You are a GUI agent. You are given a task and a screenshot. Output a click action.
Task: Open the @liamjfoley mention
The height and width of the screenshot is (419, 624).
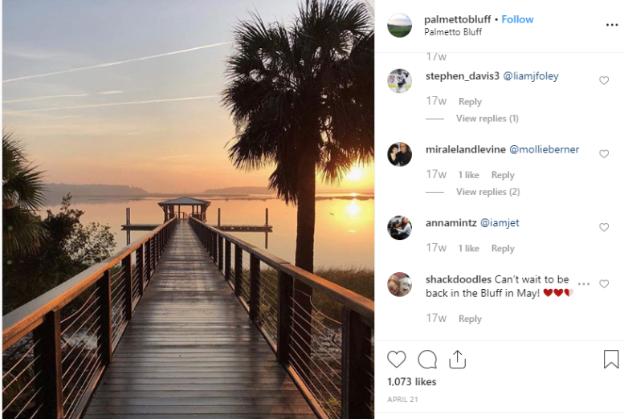pos(531,76)
